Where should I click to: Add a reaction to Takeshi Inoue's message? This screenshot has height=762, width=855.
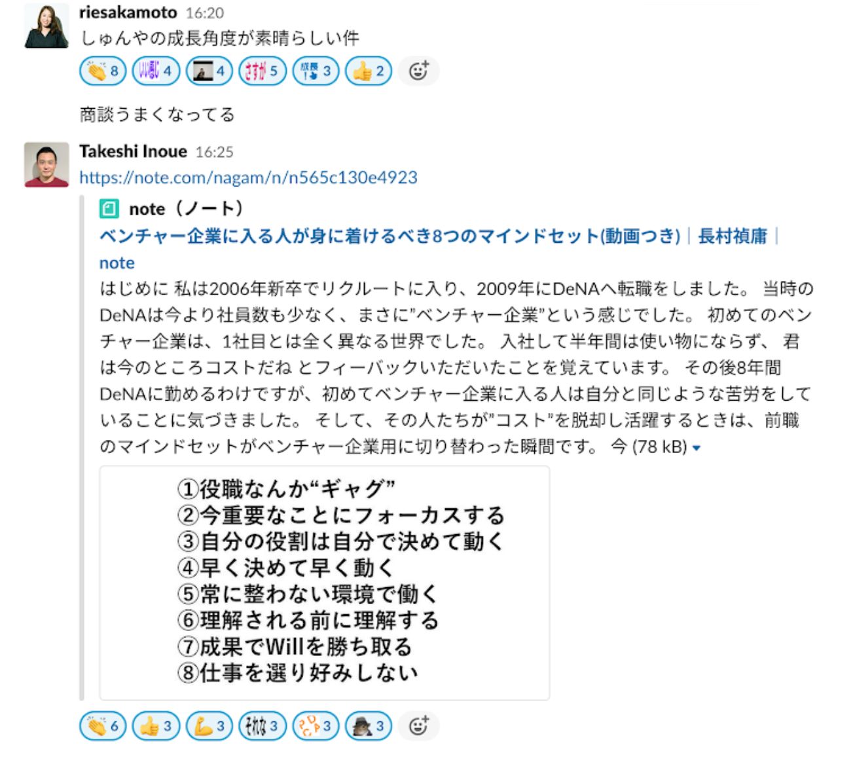click(x=419, y=726)
